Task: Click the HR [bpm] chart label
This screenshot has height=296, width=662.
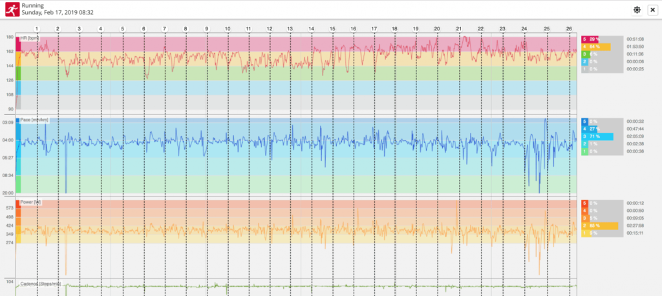Action: pyautogui.click(x=29, y=39)
